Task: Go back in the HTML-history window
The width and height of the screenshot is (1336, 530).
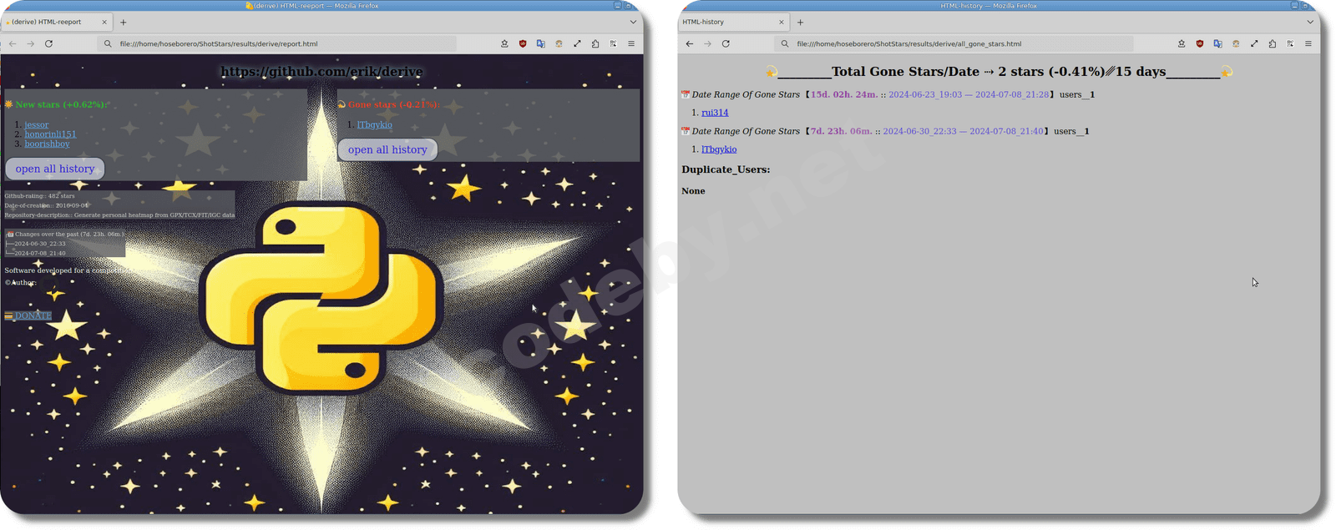Action: point(690,43)
